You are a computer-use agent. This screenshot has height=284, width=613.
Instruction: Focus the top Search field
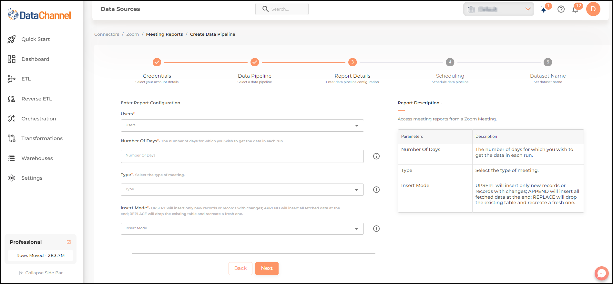pyautogui.click(x=282, y=9)
